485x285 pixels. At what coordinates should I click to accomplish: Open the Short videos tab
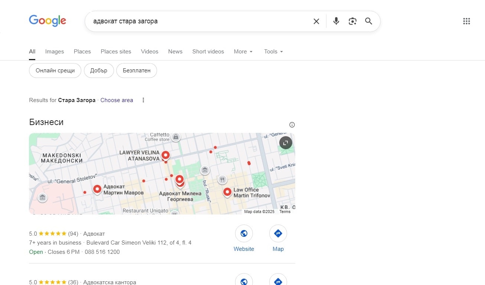208,52
